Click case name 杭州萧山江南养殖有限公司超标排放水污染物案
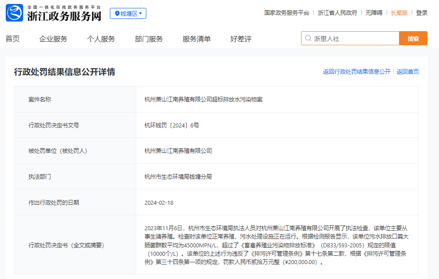439x279 pixels. [x=203, y=99]
